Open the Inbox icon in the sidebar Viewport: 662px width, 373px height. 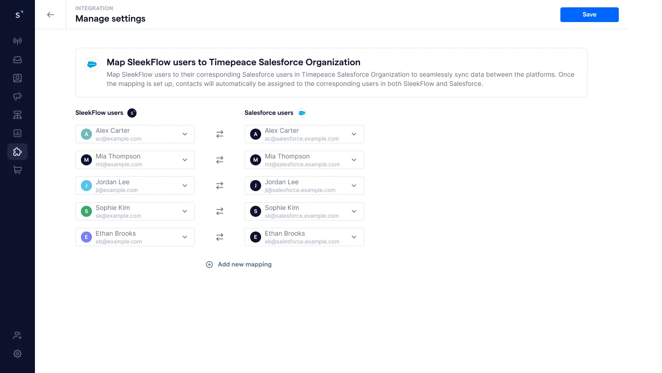(x=17, y=59)
